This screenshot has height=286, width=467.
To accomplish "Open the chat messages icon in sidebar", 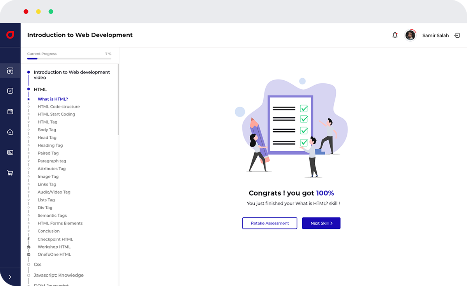I will [10, 132].
